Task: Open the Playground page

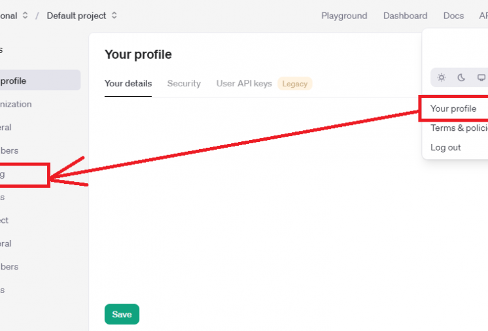Action: (344, 16)
